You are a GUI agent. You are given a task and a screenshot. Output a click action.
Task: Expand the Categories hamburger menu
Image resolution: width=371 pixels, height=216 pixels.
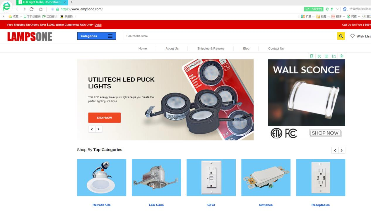click(110, 36)
